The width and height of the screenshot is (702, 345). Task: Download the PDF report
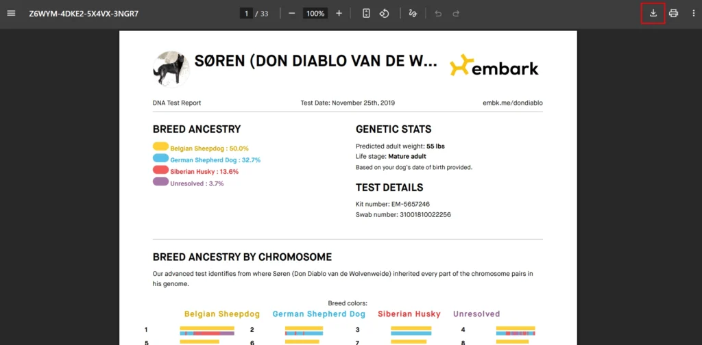coord(653,13)
